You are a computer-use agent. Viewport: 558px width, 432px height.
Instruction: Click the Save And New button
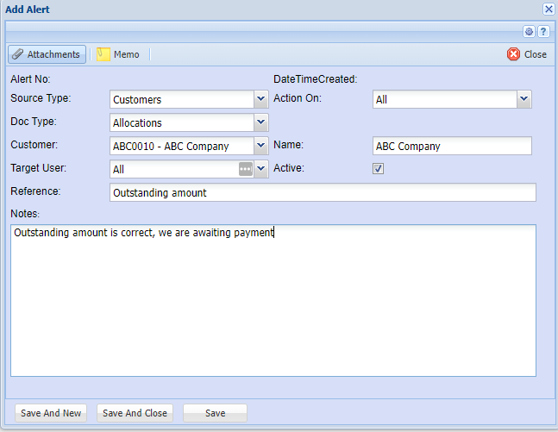(x=51, y=413)
